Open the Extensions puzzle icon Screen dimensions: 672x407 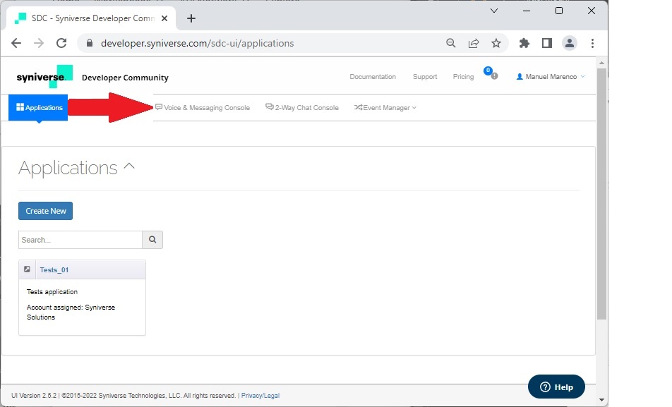point(524,43)
